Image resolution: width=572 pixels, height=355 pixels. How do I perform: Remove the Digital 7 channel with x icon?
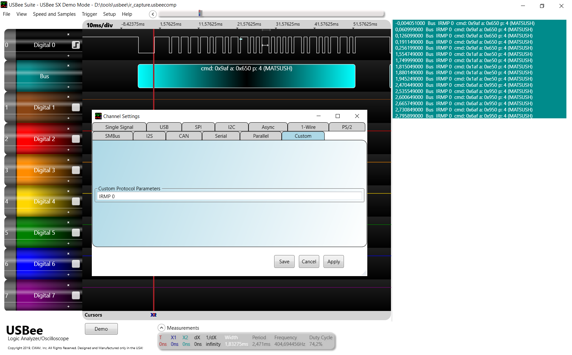[68, 285]
